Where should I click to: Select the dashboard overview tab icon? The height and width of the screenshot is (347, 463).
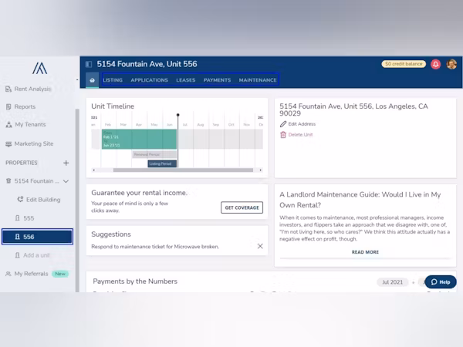point(92,79)
